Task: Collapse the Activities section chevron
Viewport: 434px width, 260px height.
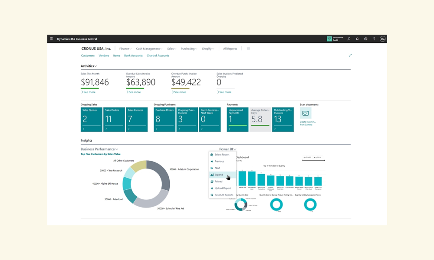Action: (x=95, y=66)
